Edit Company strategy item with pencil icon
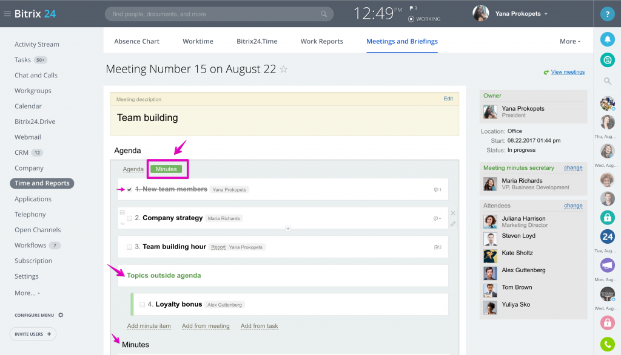 [x=452, y=224]
